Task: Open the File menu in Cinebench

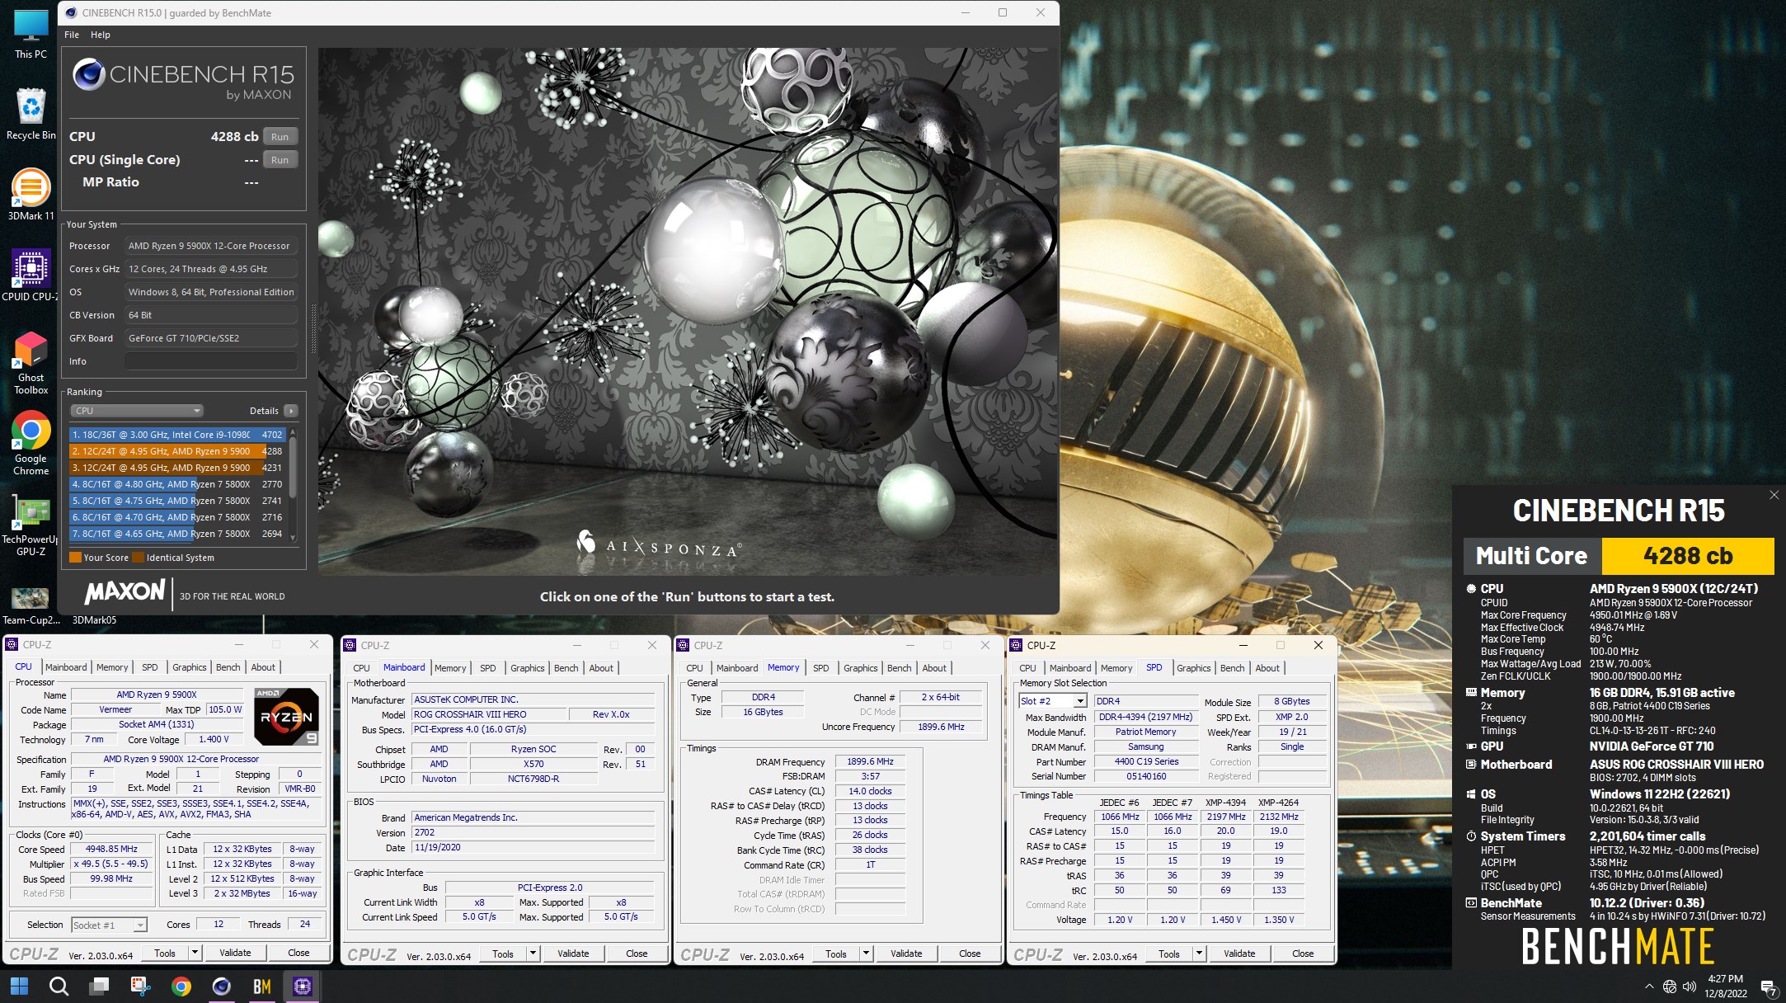Action: click(72, 35)
